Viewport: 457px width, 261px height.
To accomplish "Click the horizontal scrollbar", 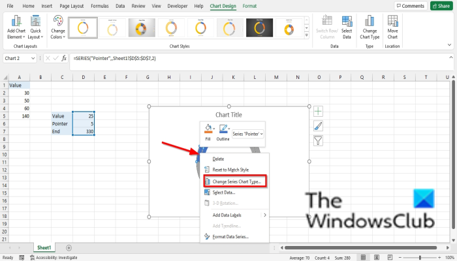I will pos(360,247).
